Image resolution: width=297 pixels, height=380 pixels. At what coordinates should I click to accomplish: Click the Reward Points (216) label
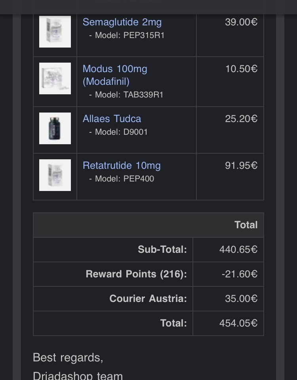136,274
